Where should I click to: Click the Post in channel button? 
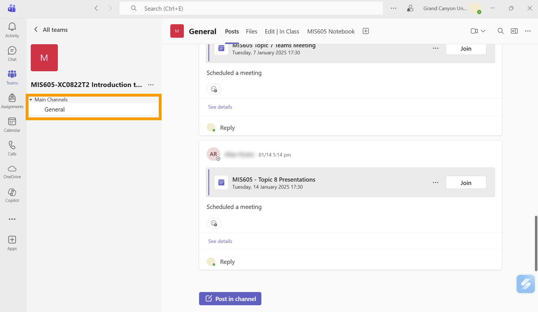(x=230, y=298)
